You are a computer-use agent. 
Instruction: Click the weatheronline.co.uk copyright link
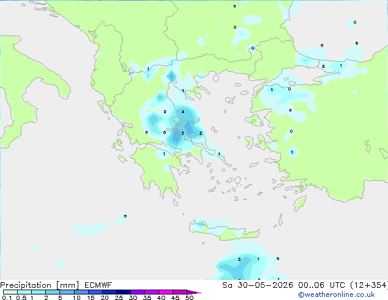(x=337, y=294)
